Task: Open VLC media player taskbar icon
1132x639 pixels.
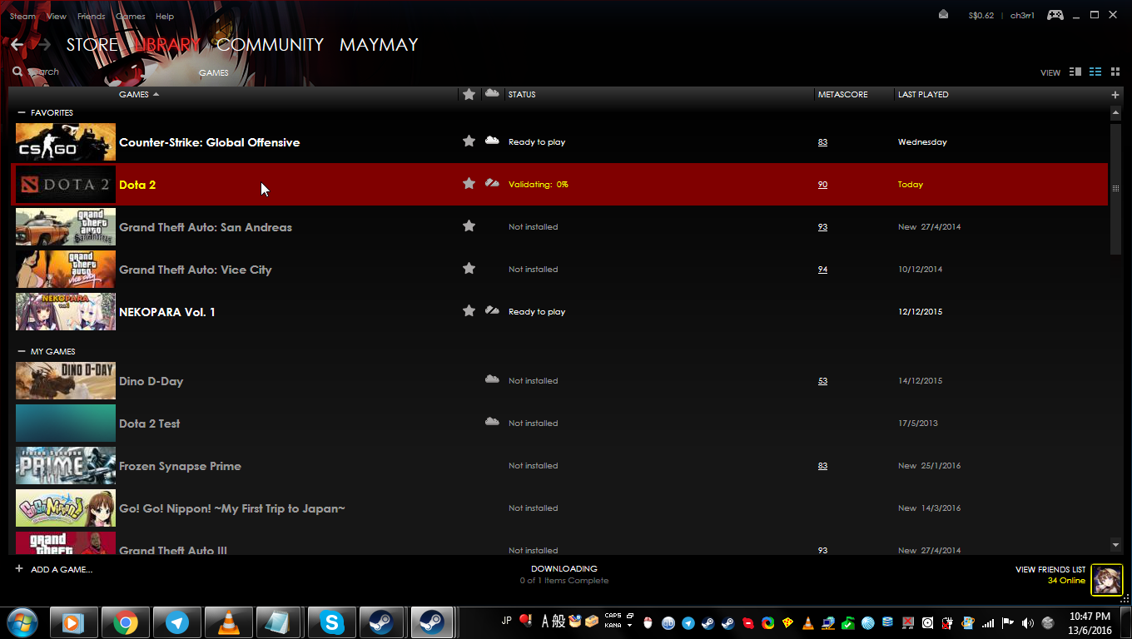Action: tap(229, 622)
